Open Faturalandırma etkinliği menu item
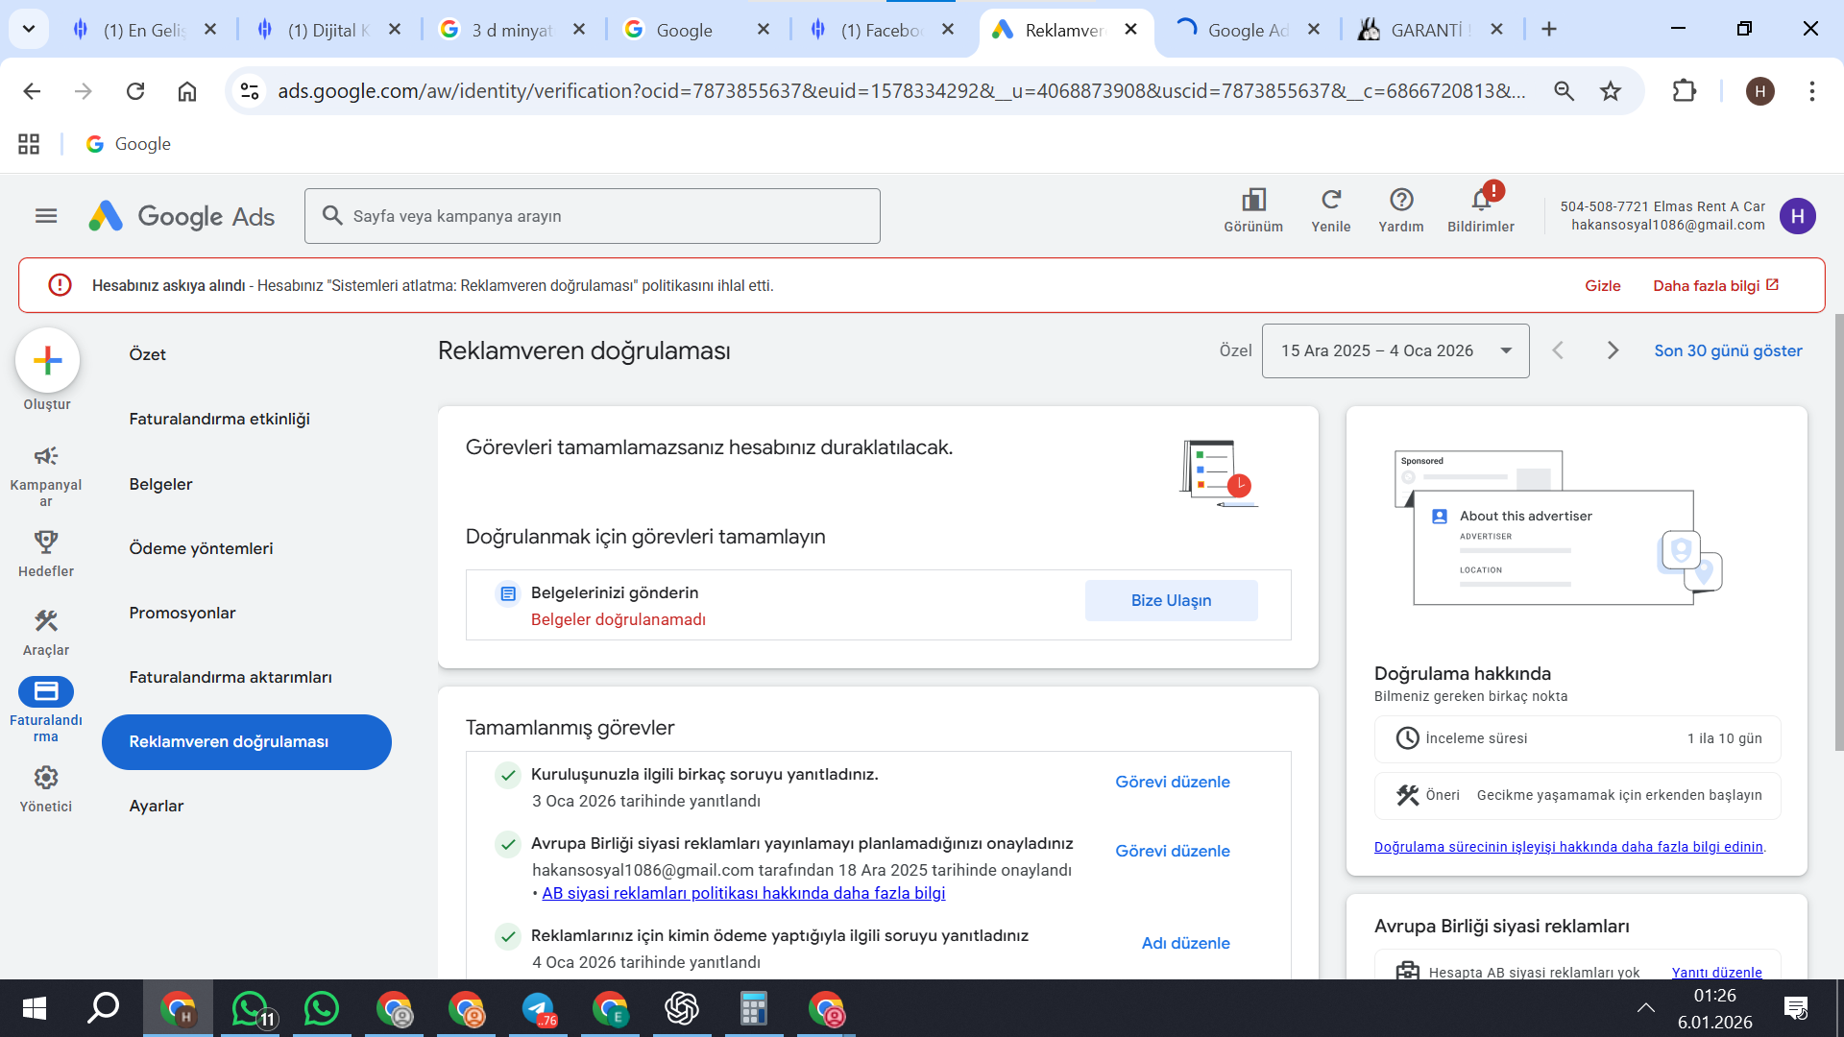The height and width of the screenshot is (1037, 1844). (220, 420)
